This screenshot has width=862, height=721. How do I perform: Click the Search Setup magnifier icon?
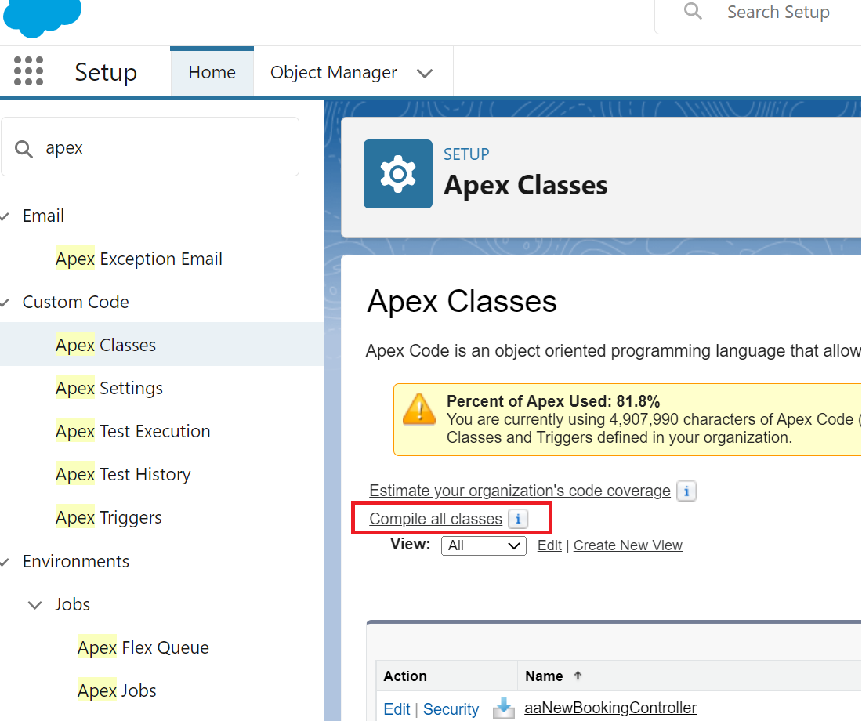(x=693, y=11)
